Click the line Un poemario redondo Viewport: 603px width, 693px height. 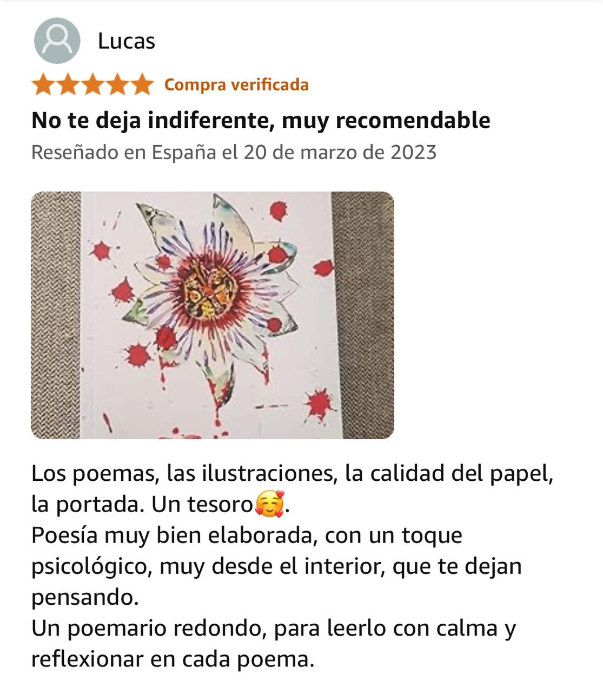274,629
